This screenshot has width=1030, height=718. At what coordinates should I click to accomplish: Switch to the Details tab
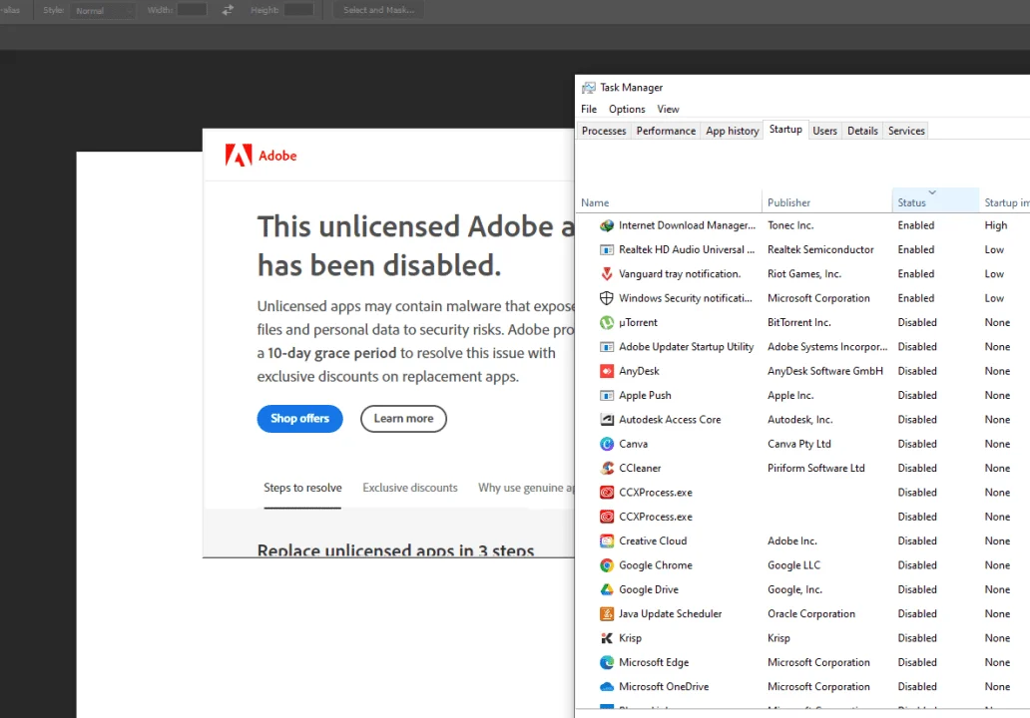(x=862, y=131)
